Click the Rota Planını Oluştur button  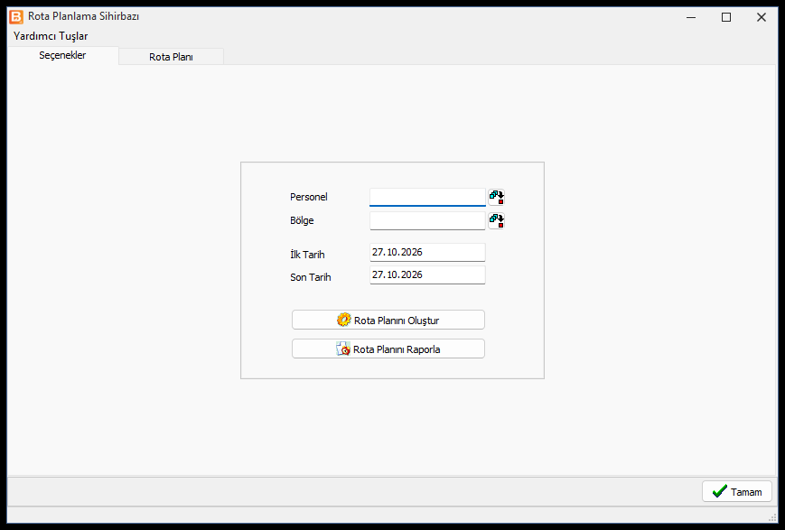coord(388,320)
